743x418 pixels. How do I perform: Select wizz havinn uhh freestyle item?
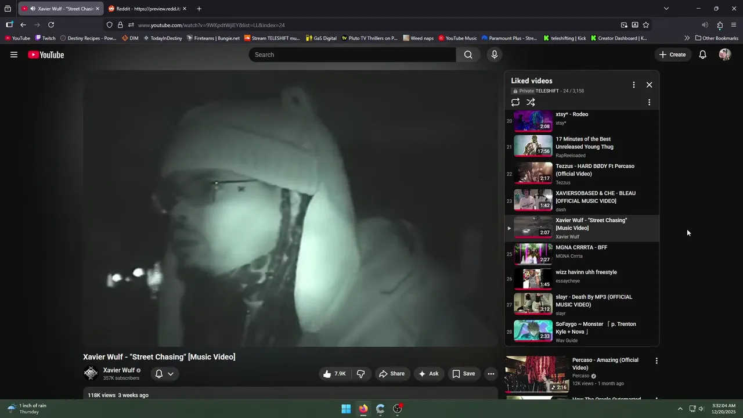(x=581, y=279)
